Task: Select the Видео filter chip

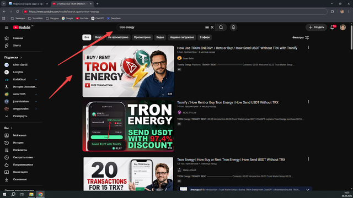Action: pos(160,37)
